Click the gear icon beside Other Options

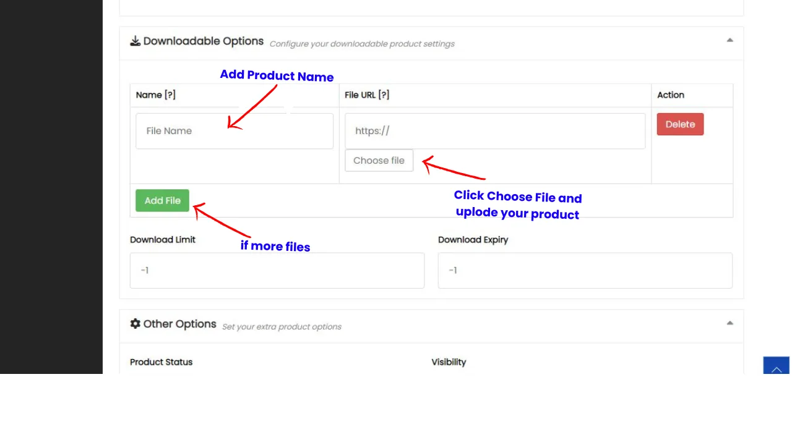135,323
